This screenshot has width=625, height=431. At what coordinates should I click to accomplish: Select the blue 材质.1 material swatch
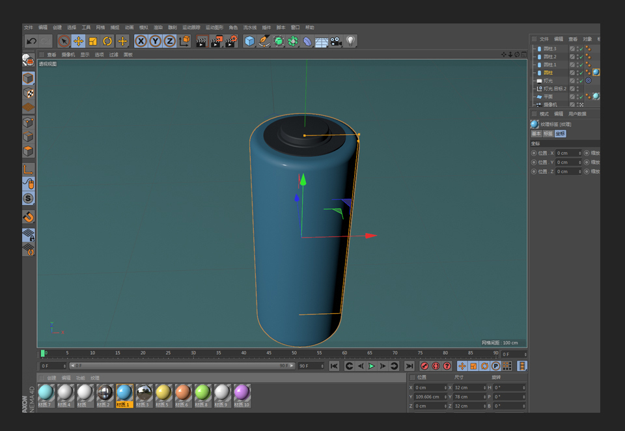124,393
